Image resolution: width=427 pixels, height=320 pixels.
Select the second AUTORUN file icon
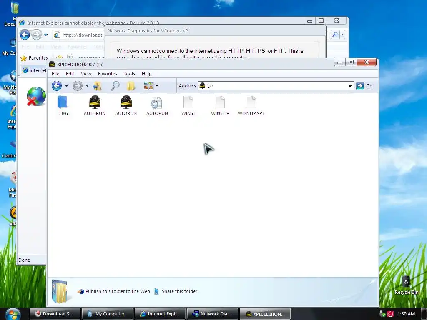click(x=126, y=106)
